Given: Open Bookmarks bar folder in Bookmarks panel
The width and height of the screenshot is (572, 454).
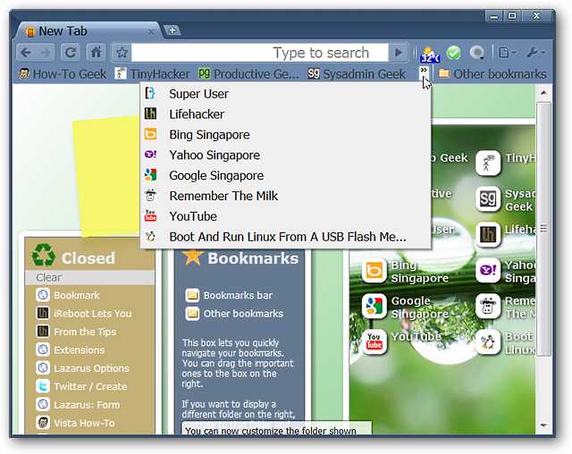Looking at the screenshot, I should click(229, 295).
